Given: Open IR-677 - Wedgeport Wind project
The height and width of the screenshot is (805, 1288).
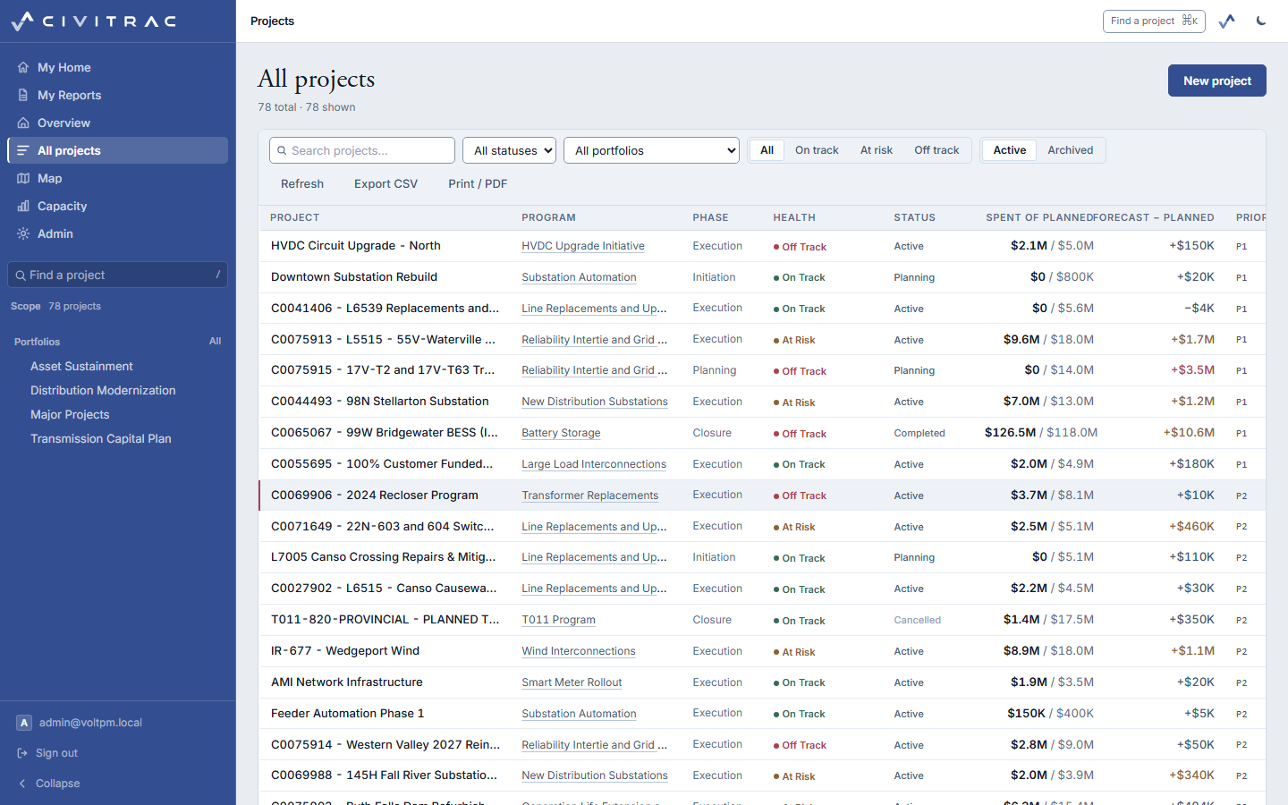Looking at the screenshot, I should (x=345, y=651).
